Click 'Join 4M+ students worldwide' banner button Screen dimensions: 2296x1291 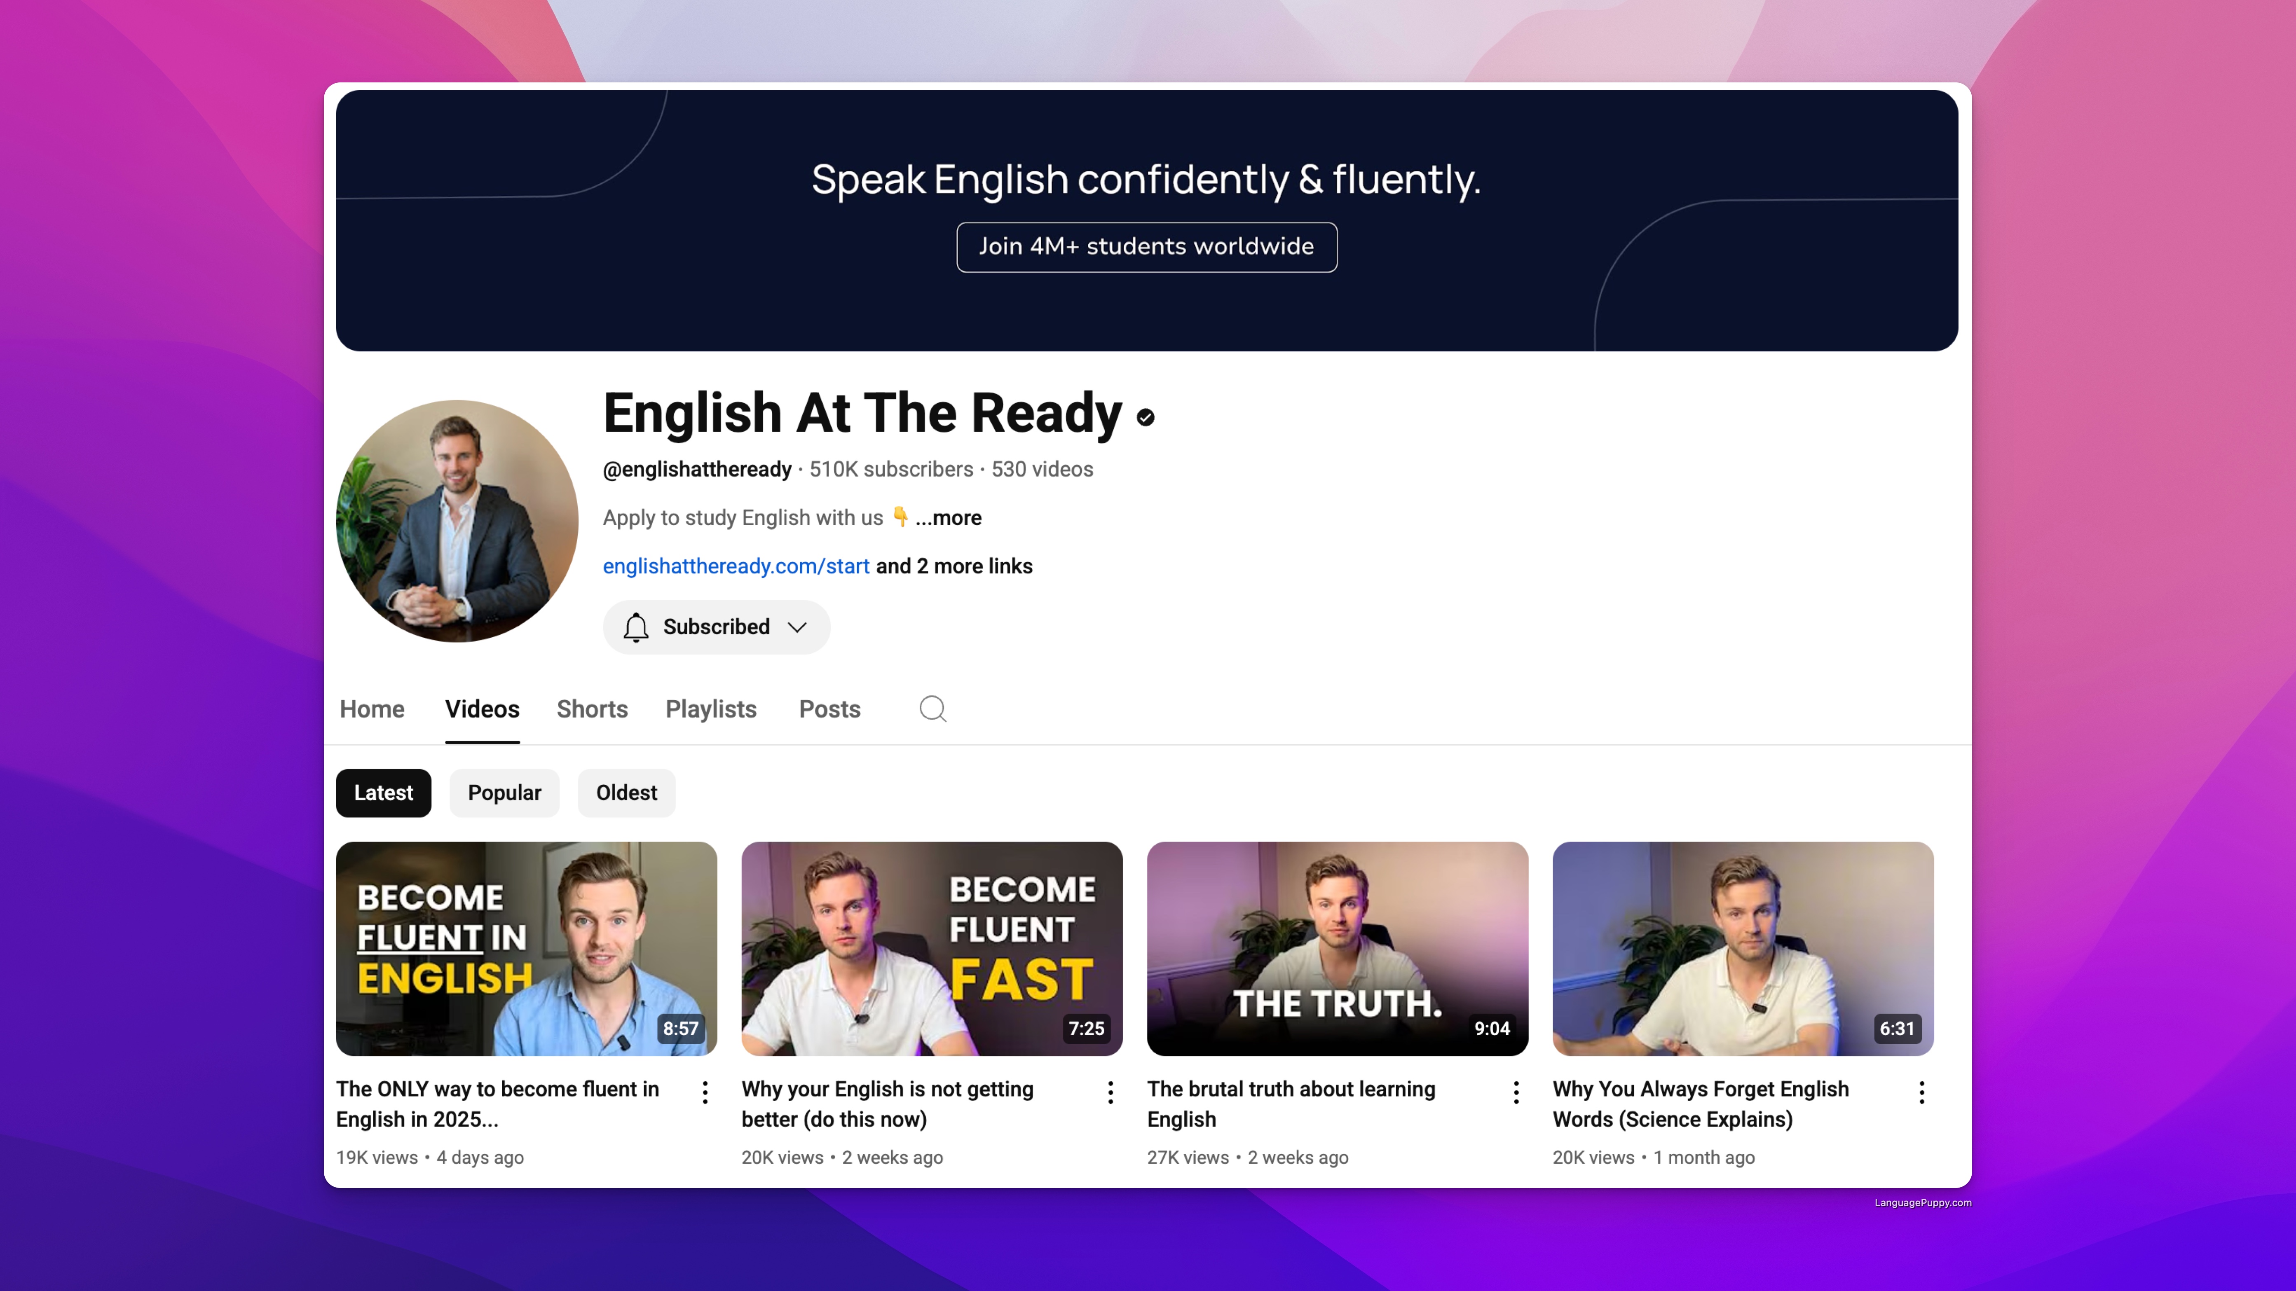click(x=1146, y=247)
